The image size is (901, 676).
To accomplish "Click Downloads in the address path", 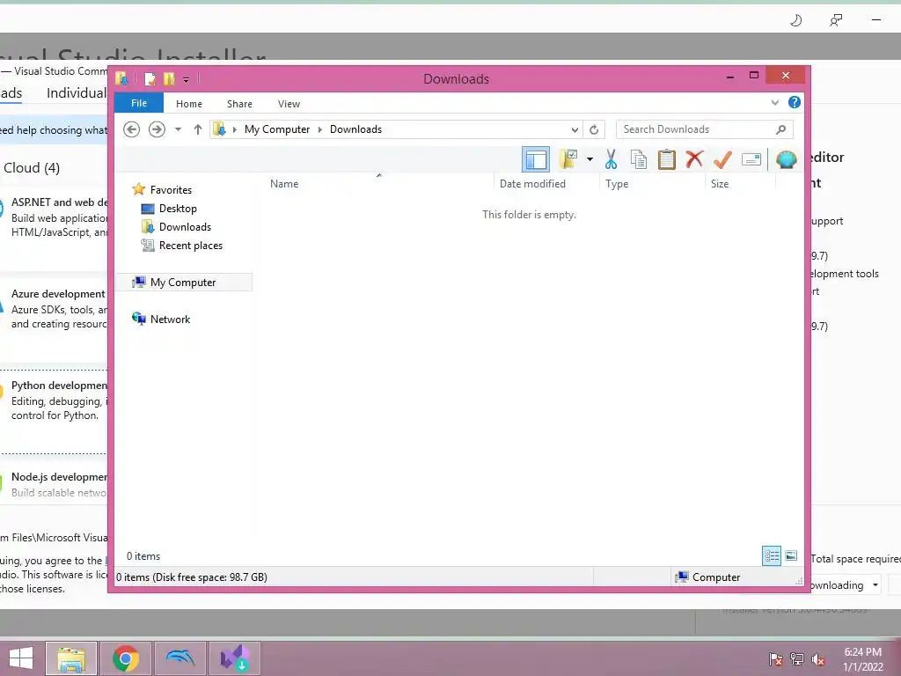I will [355, 129].
